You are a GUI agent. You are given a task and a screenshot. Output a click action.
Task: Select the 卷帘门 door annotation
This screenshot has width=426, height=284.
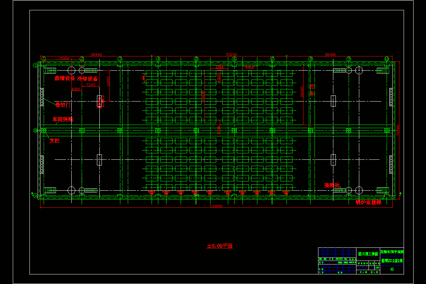point(63,105)
